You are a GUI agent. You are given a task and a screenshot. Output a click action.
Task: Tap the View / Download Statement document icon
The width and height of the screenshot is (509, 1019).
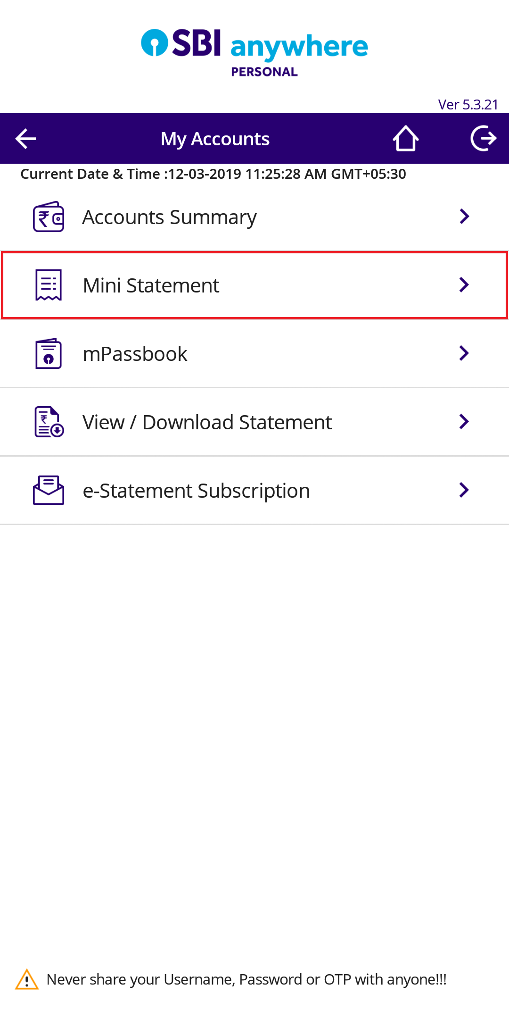[x=49, y=422]
